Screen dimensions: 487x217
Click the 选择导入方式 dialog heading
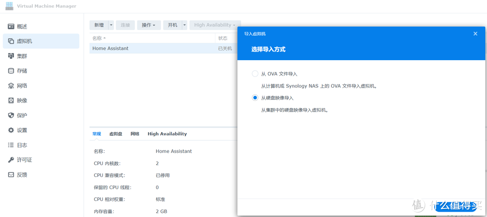[268, 49]
